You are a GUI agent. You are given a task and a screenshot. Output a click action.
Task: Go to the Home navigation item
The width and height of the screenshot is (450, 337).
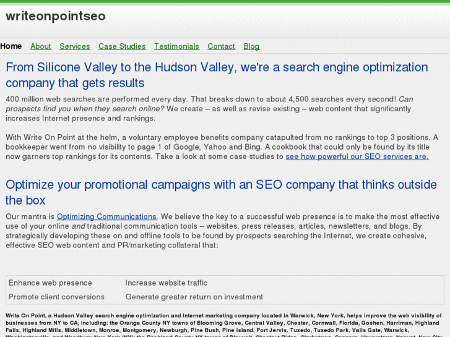(11, 46)
